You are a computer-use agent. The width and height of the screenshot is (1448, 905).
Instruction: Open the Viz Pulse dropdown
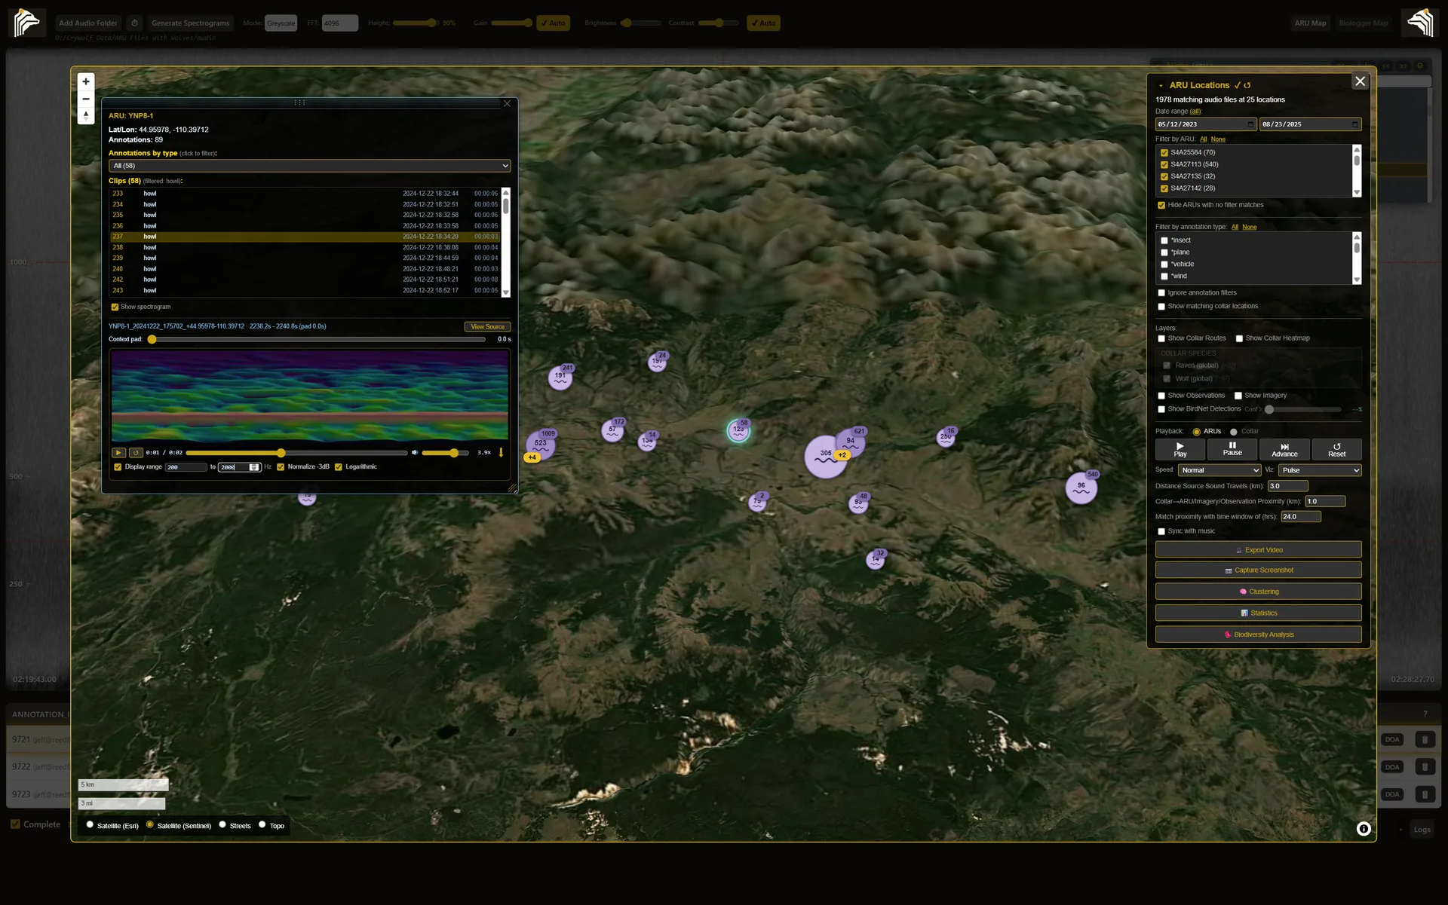coord(1320,470)
